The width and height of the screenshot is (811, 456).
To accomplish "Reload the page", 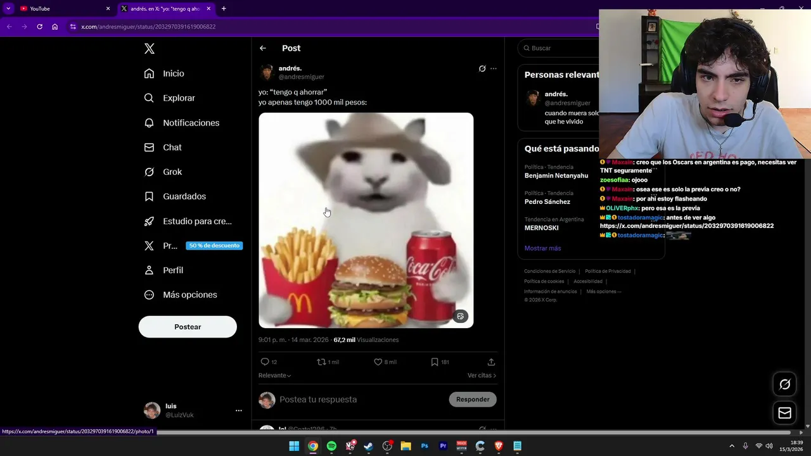I will tap(39, 27).
